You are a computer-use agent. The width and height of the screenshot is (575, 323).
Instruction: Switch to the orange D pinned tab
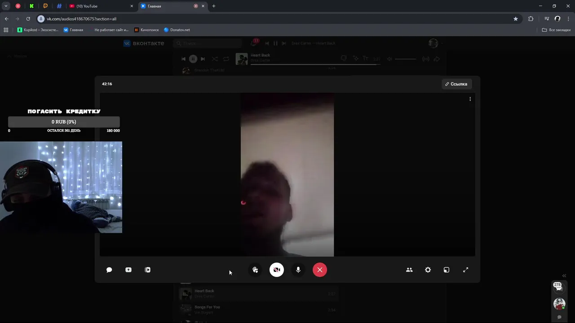click(45, 6)
